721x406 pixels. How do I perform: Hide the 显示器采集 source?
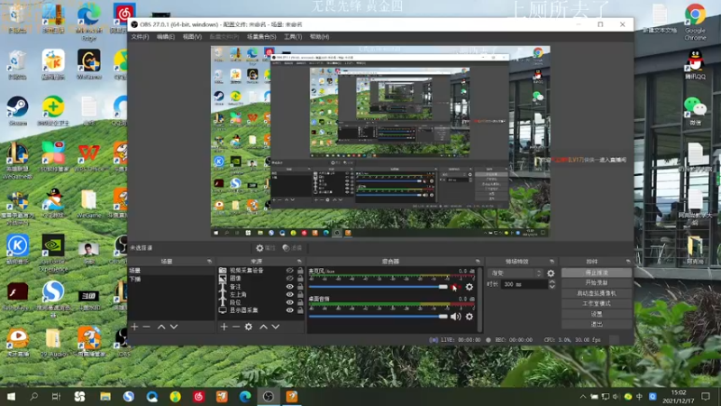coord(289,310)
